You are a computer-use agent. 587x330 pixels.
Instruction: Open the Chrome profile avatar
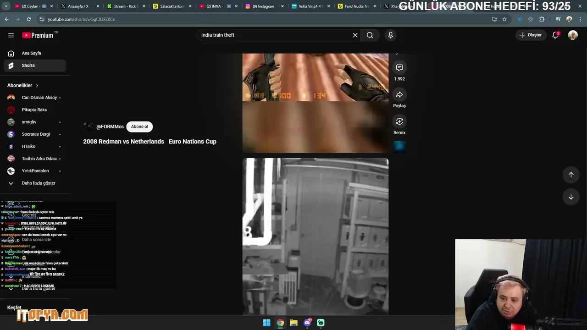(569, 19)
